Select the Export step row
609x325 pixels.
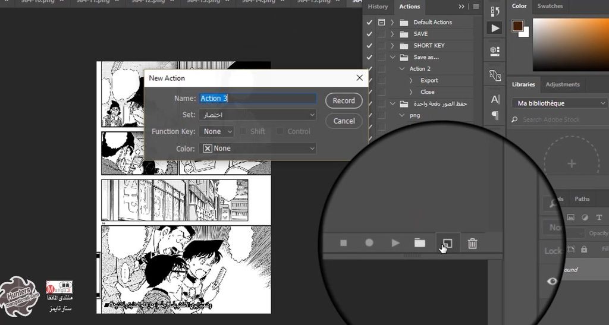click(x=429, y=80)
